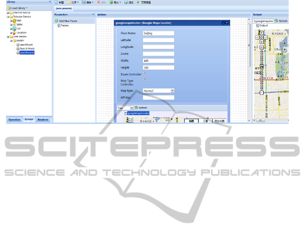
Task: Pan the output map right with arrow
Action: pyautogui.click(x=265, y=37)
